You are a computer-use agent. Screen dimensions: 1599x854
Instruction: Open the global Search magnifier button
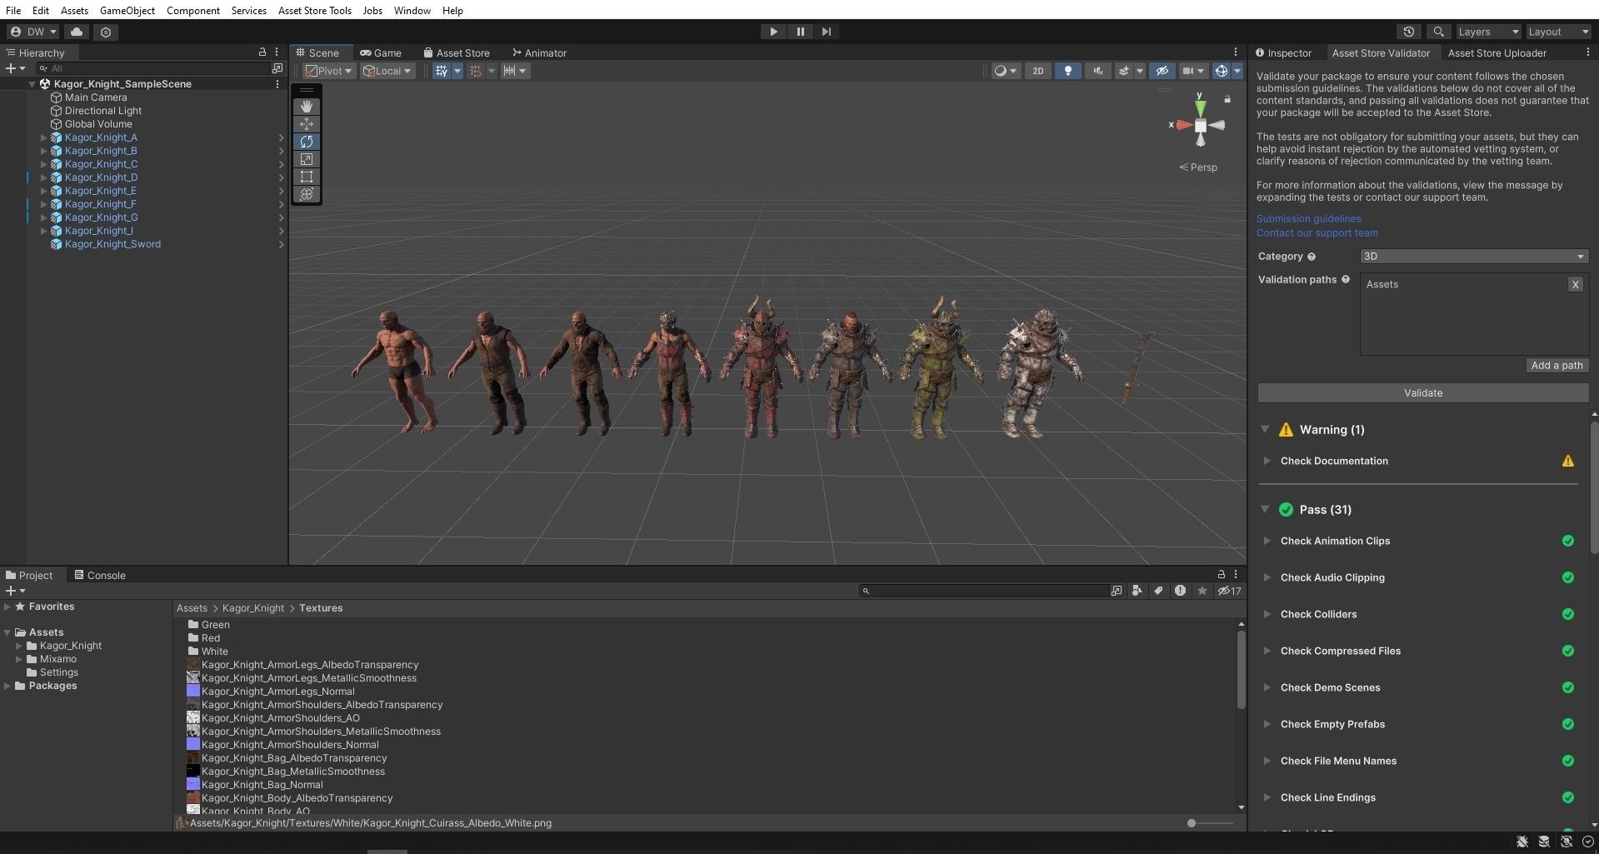click(x=1438, y=32)
